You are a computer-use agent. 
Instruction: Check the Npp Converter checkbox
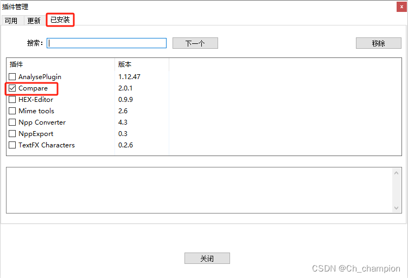[12, 122]
